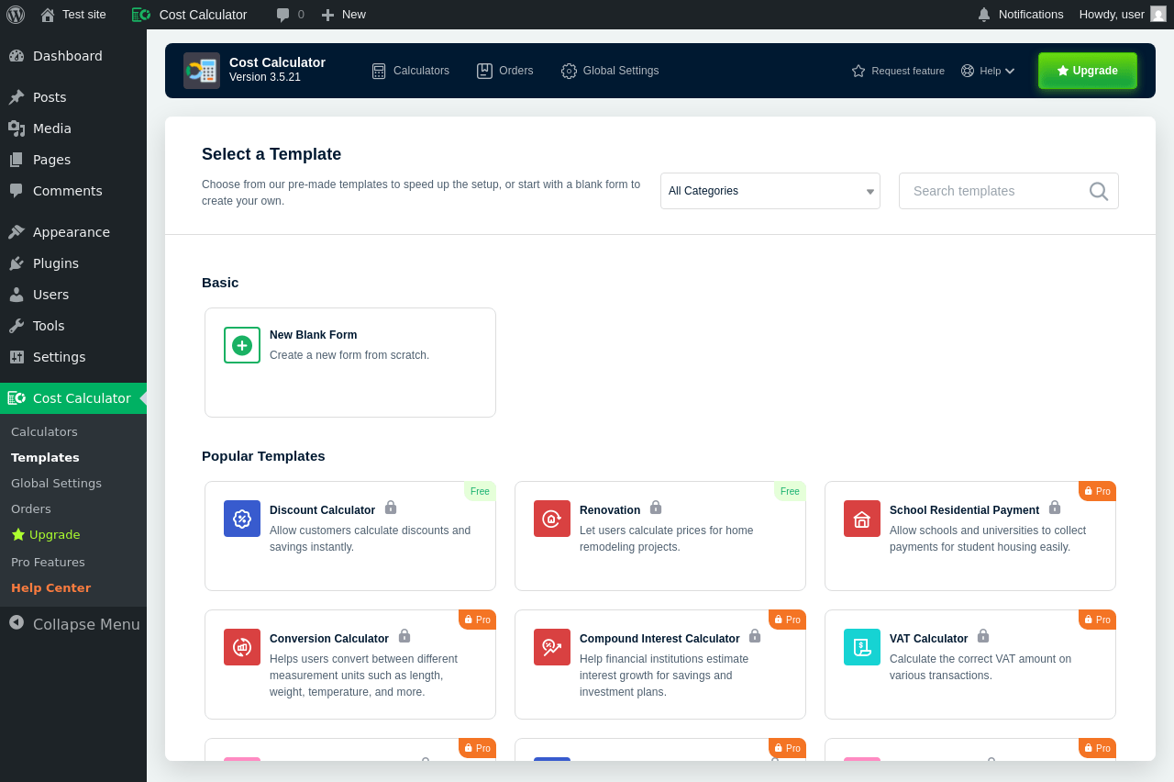Click the Compound Interest Calculator title
1174x782 pixels.
(659, 639)
